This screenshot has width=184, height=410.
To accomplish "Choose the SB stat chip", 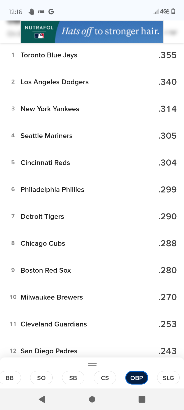I will pos(73,378).
